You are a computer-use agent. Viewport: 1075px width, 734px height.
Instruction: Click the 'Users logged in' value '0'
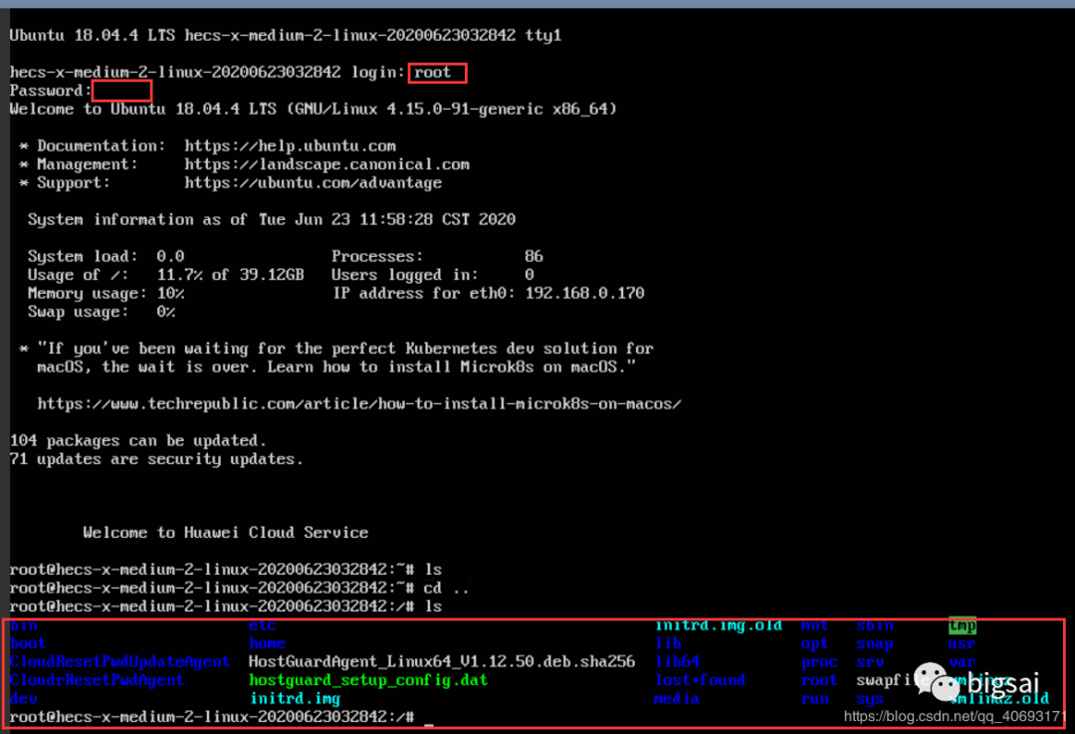tap(530, 275)
